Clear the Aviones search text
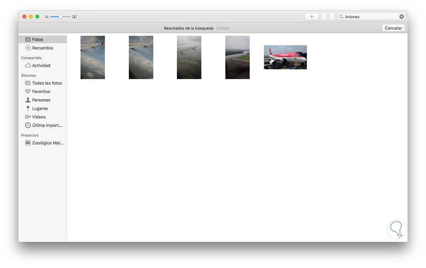Image resolution: width=426 pixels, height=268 pixels. [402, 17]
